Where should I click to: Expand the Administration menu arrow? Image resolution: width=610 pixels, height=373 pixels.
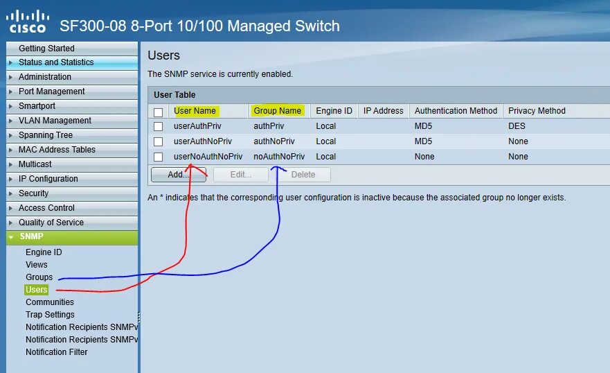coord(10,77)
